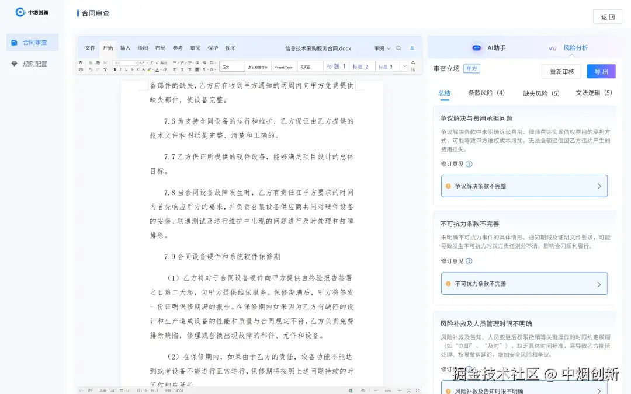Click the 导出 export button

pyautogui.click(x=602, y=71)
